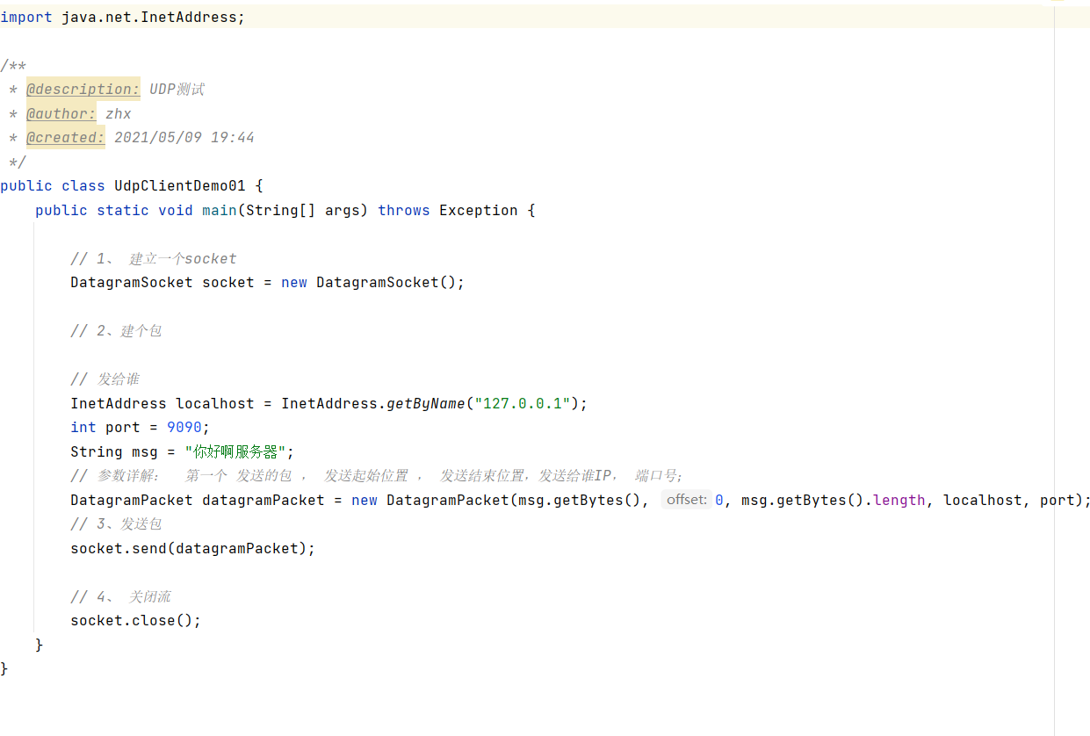This screenshot has width=1090, height=736.
Task: Click the author name zhx
Action: (119, 113)
